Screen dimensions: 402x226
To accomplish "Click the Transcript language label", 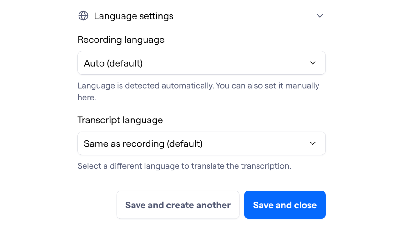I will 120,120.
